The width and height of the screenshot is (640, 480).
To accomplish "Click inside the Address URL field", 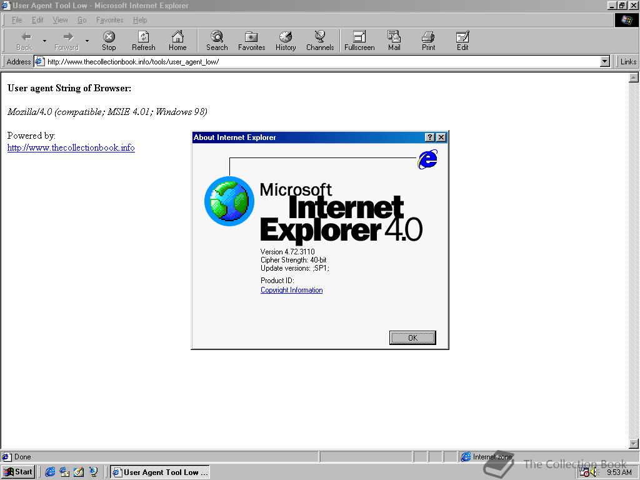I will click(322, 62).
